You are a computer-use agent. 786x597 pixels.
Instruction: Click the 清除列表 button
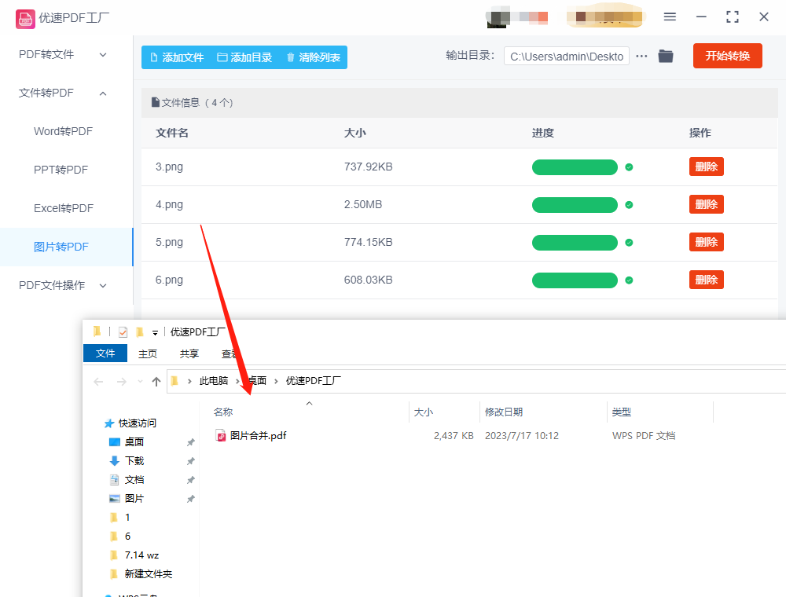pos(314,57)
